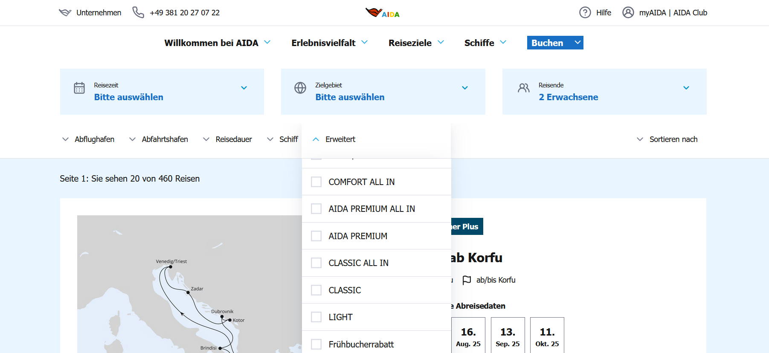Screen dimensions: 769x353
Task: Click the AIDA logo in the header
Action: coord(383,13)
